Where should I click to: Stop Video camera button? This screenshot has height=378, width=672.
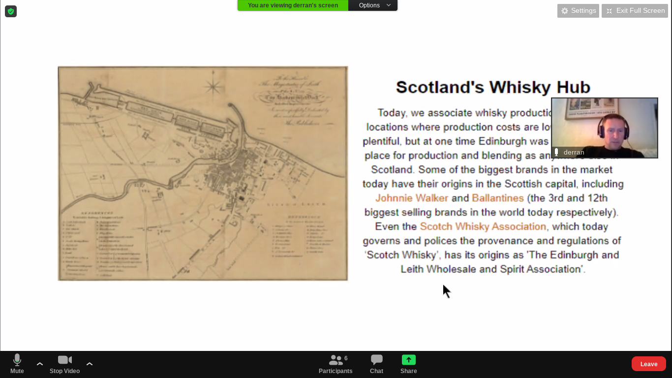click(64, 364)
